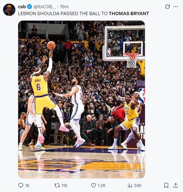Click the 1.2K likes count
183x192 pixels.
101,185
